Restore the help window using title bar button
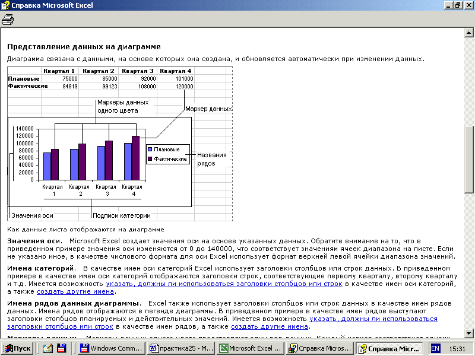This screenshot has width=475, height=356. point(458,5)
